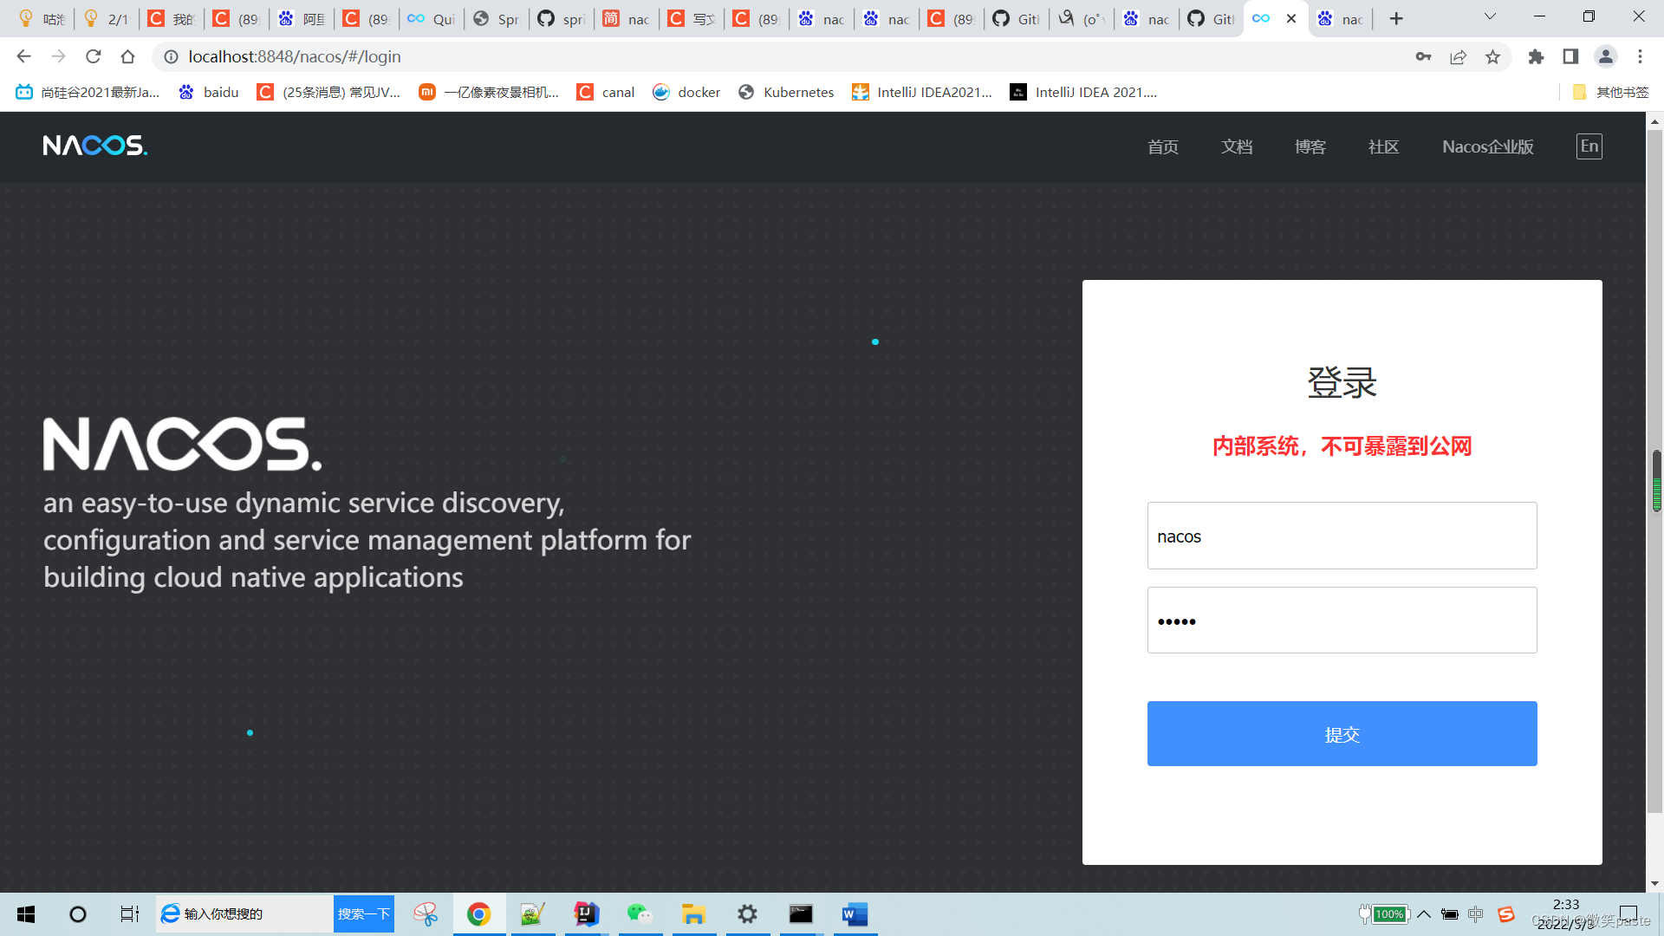Switch to the Qui tab

click(x=431, y=18)
